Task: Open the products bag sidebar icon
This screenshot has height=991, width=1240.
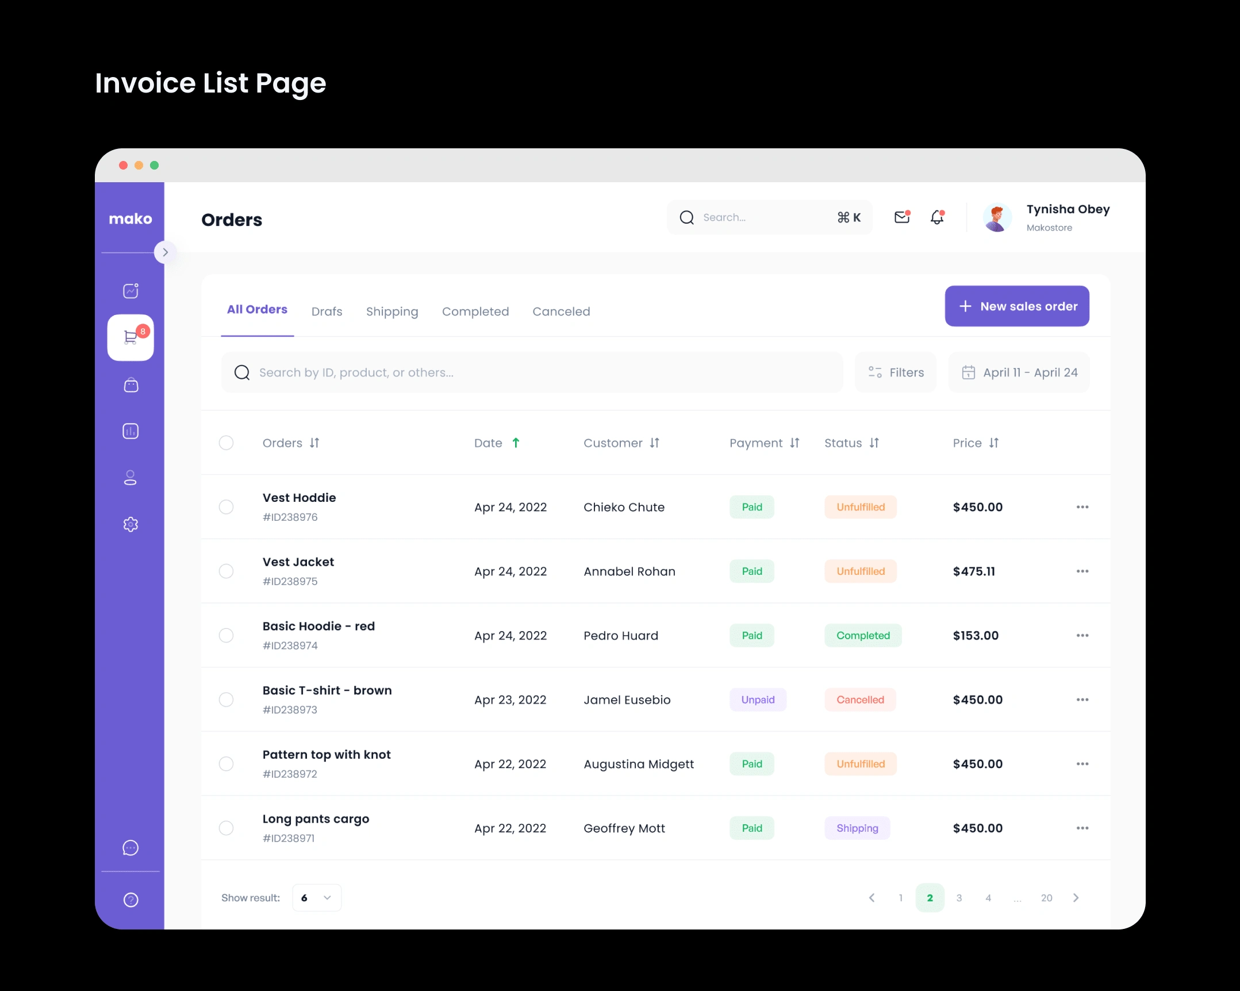Action: [x=131, y=385]
